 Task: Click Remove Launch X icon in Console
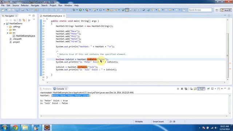click(x=182, y=89)
